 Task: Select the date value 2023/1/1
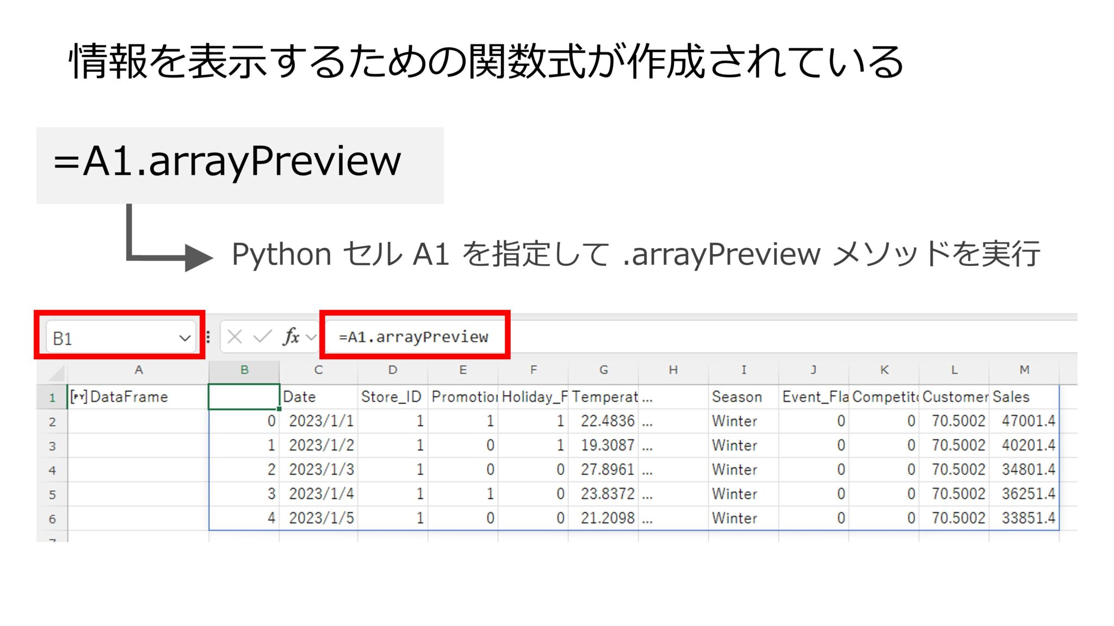[x=322, y=421]
